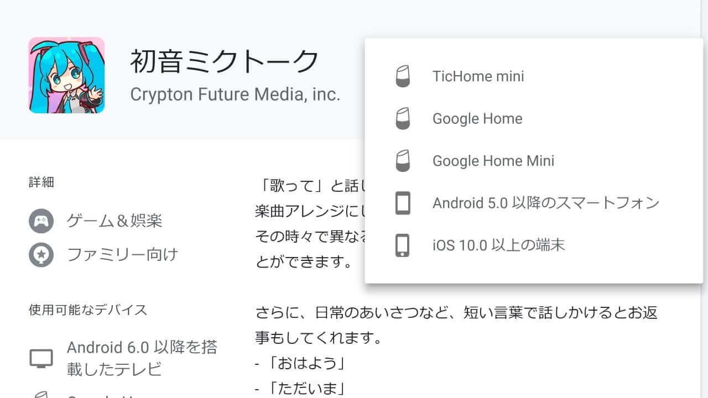This screenshot has width=708, height=398.
Task: Select iOS 10.0 以上の端末 entry
Action: [x=498, y=245]
